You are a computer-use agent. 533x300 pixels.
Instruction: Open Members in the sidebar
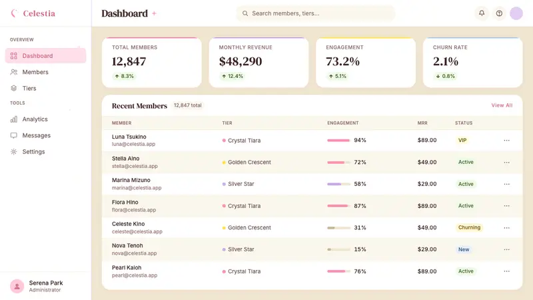pos(45,72)
